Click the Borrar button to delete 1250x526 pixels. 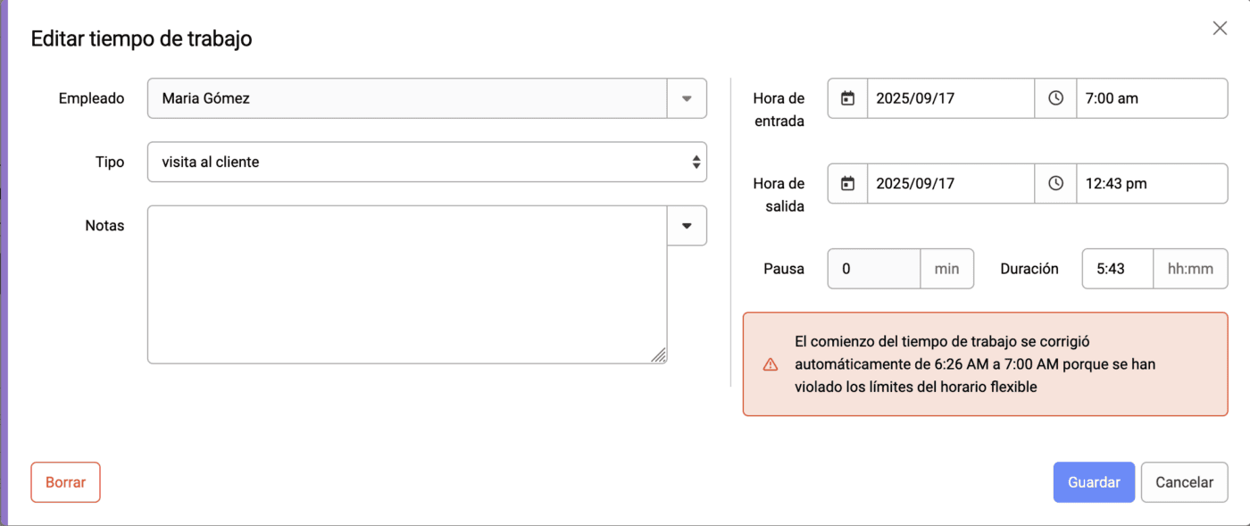(65, 481)
